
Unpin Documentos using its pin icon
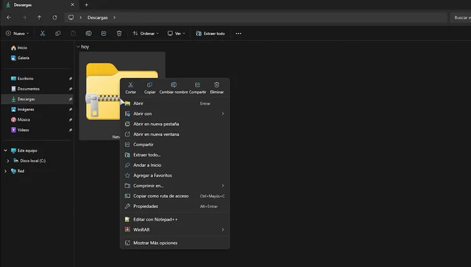click(70, 89)
